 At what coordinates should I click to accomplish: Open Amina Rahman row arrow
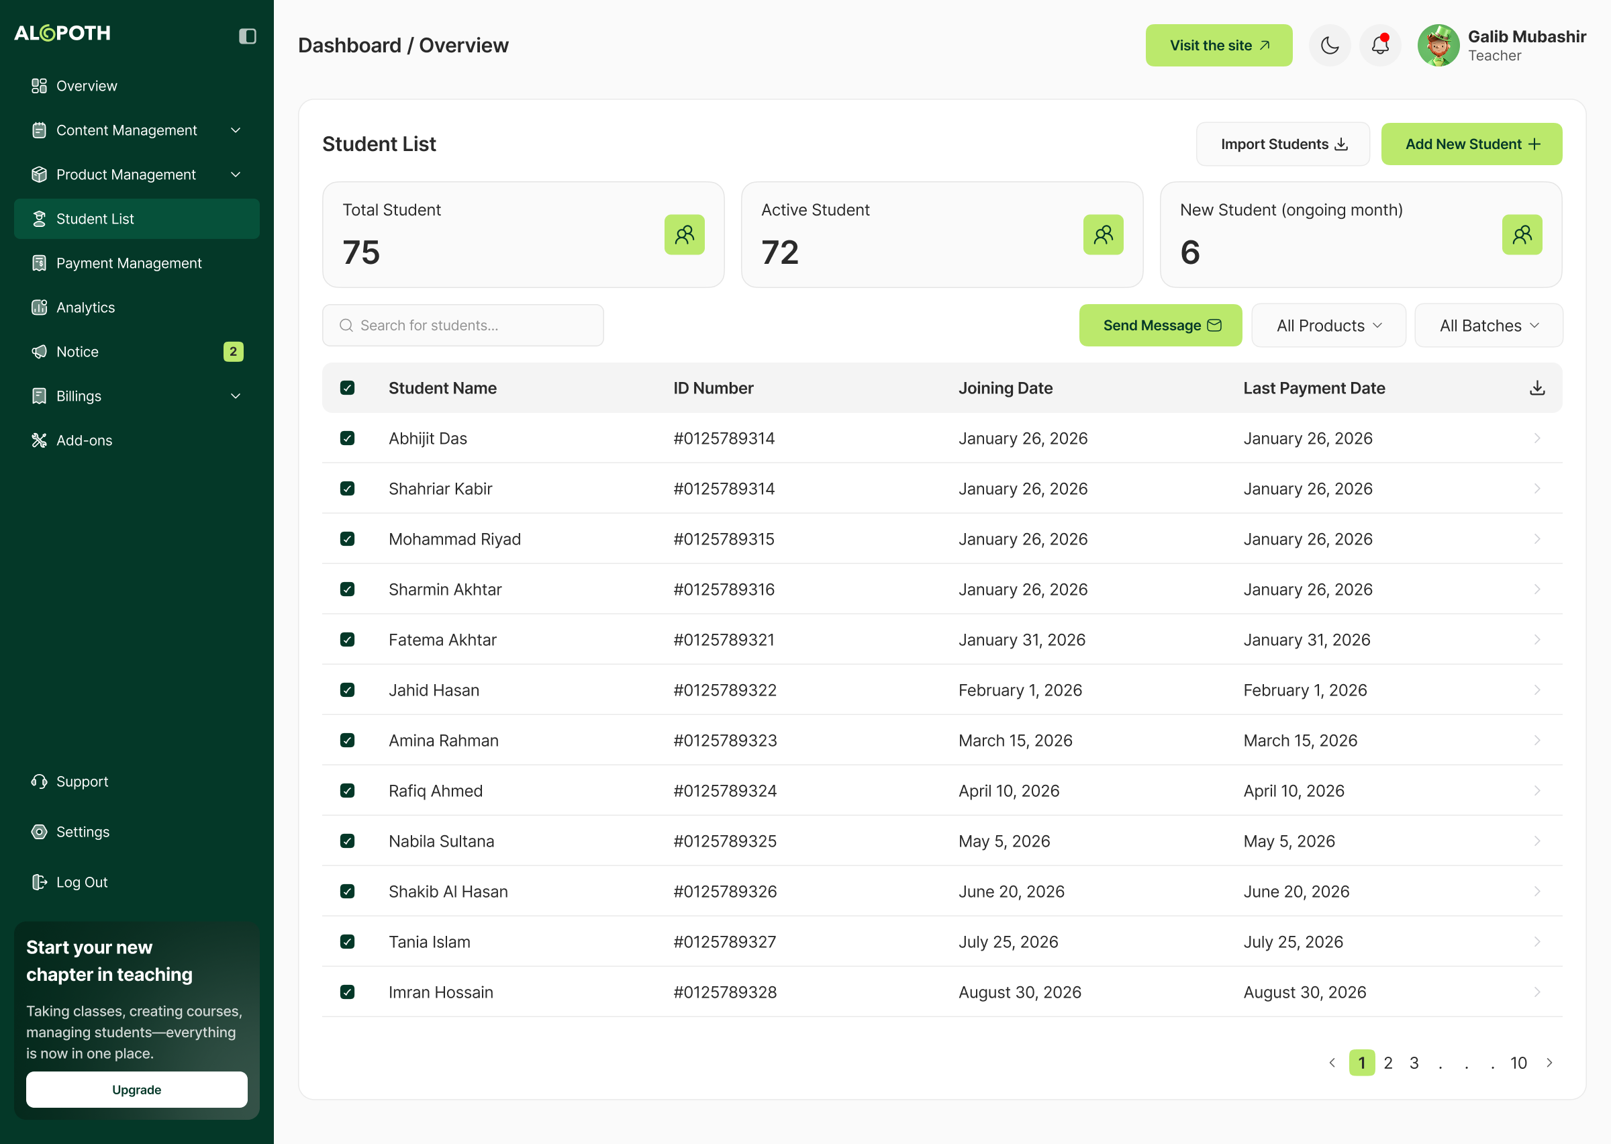tap(1537, 741)
